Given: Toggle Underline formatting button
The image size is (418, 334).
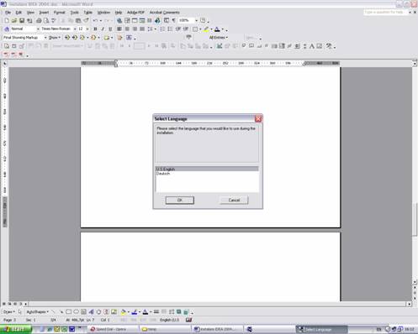Looking at the screenshot, I should tap(110, 29).
